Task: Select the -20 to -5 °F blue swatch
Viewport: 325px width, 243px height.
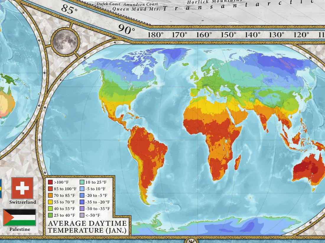Action: pyautogui.click(x=82, y=195)
